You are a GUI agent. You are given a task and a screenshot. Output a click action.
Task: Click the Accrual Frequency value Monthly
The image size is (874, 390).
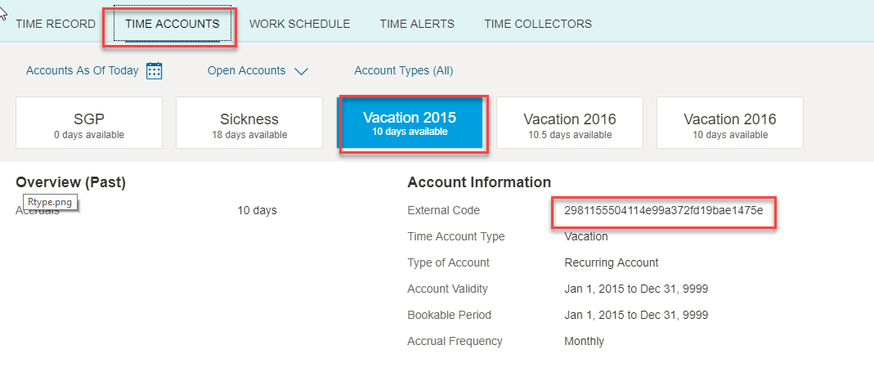(x=584, y=342)
